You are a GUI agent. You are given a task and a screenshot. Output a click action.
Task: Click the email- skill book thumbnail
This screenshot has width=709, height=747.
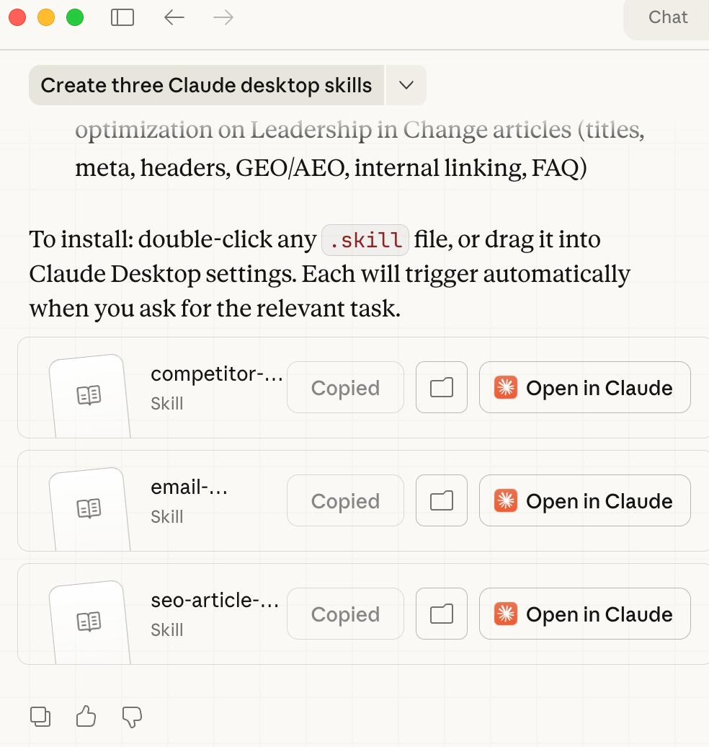[89, 509]
